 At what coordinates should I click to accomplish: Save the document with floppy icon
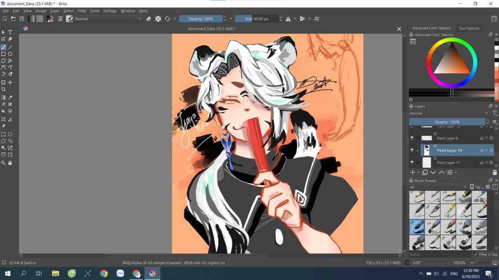22,19
